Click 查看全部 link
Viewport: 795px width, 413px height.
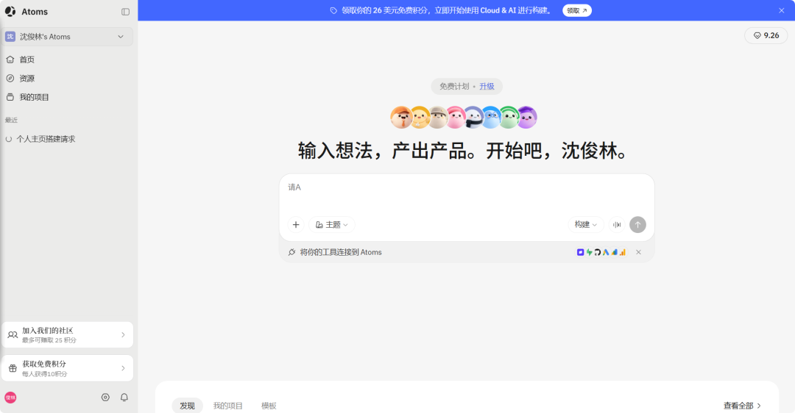pyautogui.click(x=742, y=406)
